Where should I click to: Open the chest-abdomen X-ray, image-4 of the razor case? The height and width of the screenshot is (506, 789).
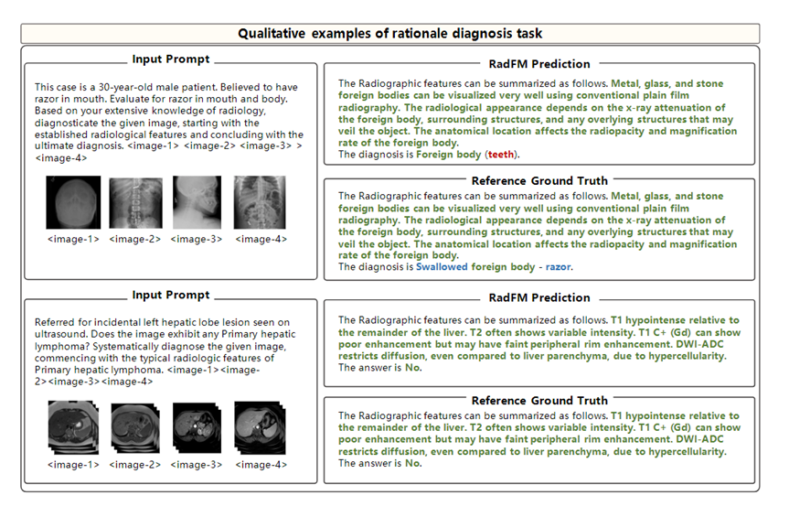pyautogui.click(x=260, y=202)
